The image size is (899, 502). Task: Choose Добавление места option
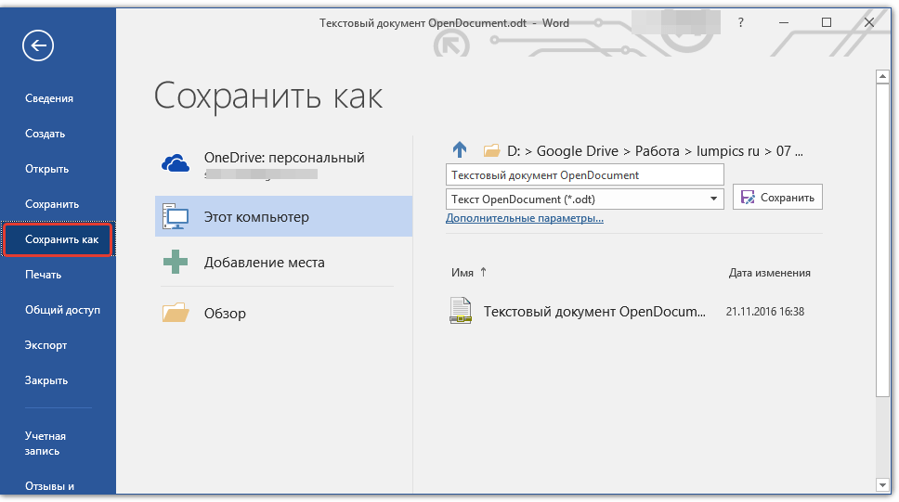pos(284,262)
